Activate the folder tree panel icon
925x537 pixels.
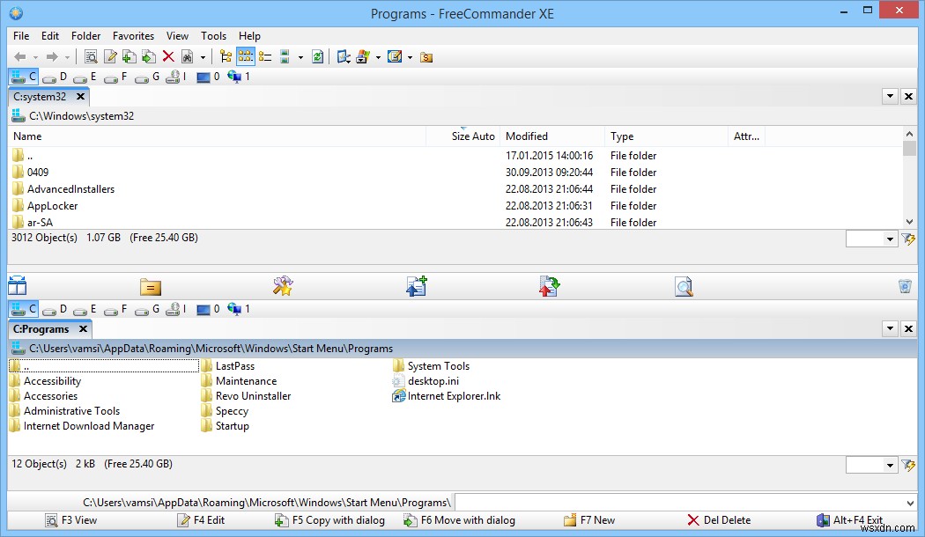224,56
